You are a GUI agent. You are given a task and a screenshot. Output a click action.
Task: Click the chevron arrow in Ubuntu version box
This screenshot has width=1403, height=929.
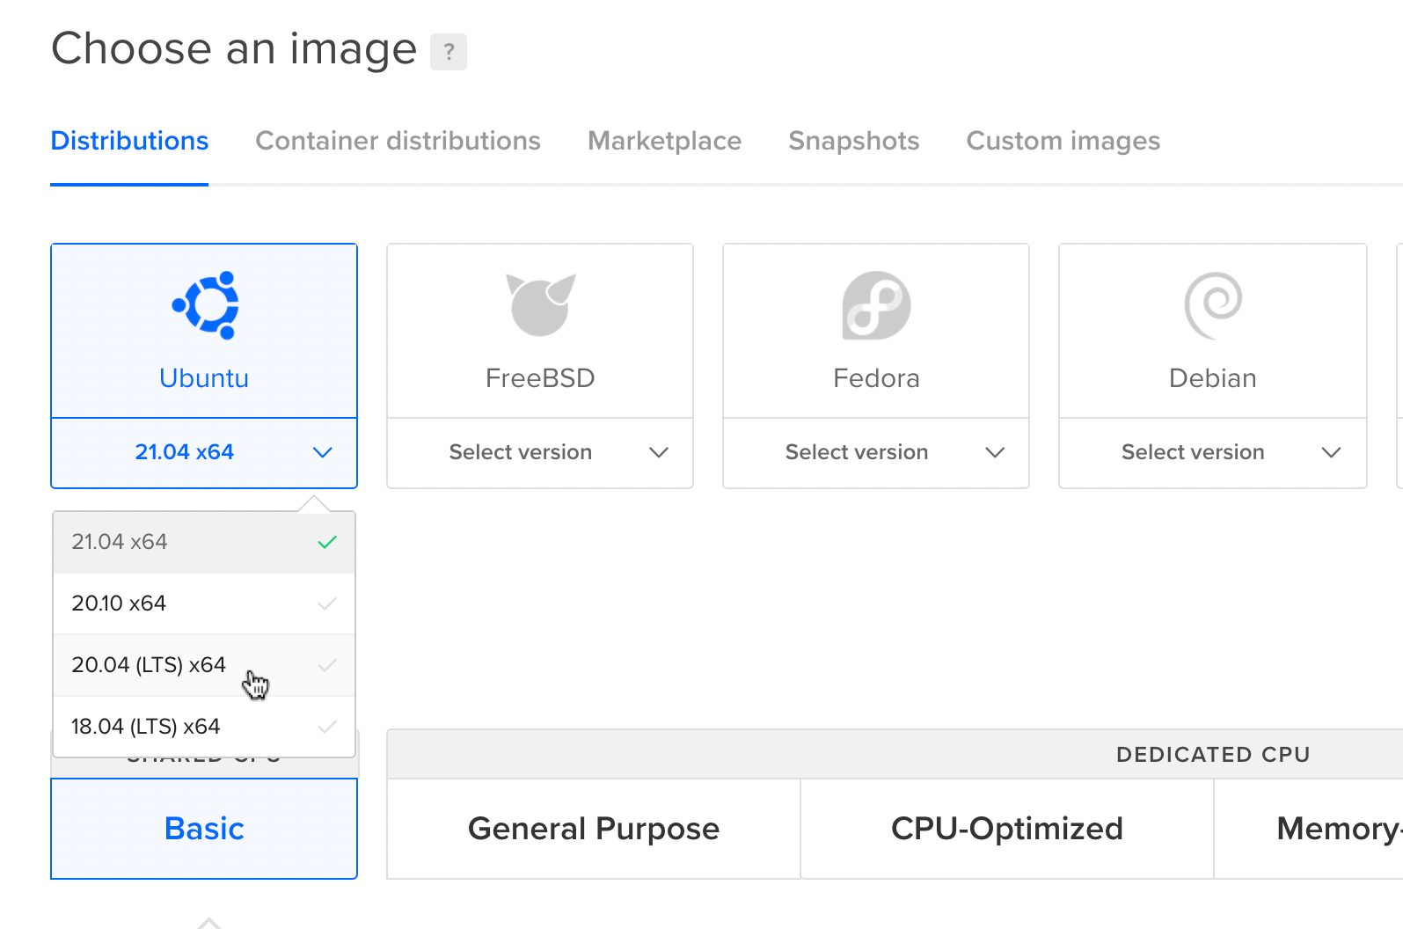point(323,452)
